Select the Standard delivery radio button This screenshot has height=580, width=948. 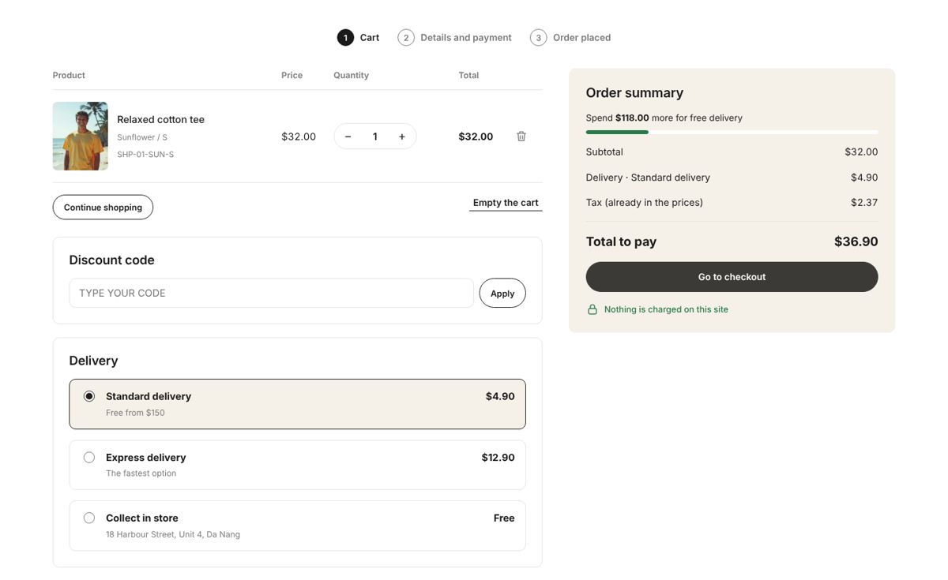(x=89, y=396)
